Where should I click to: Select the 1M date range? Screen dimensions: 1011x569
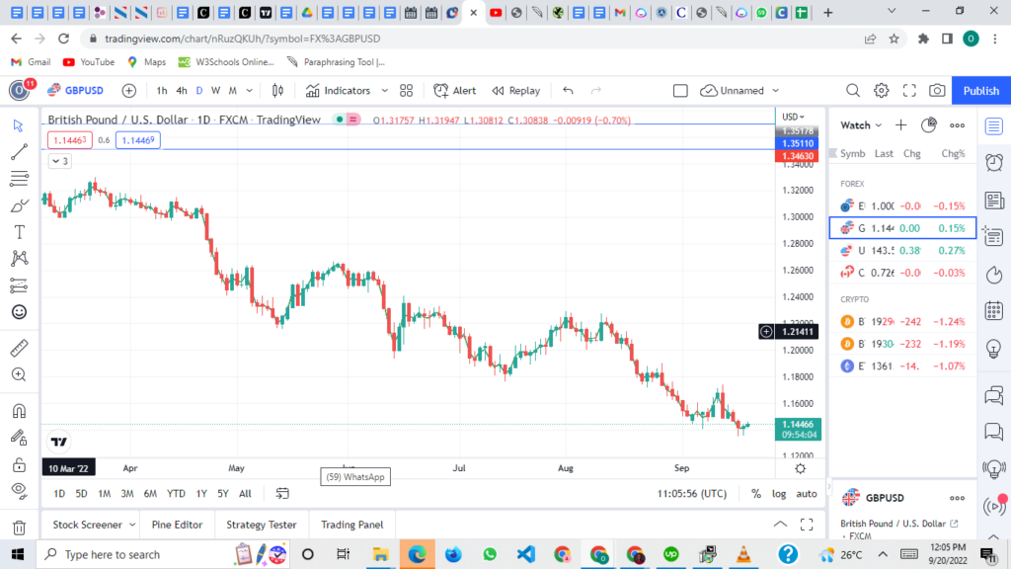[x=104, y=494]
